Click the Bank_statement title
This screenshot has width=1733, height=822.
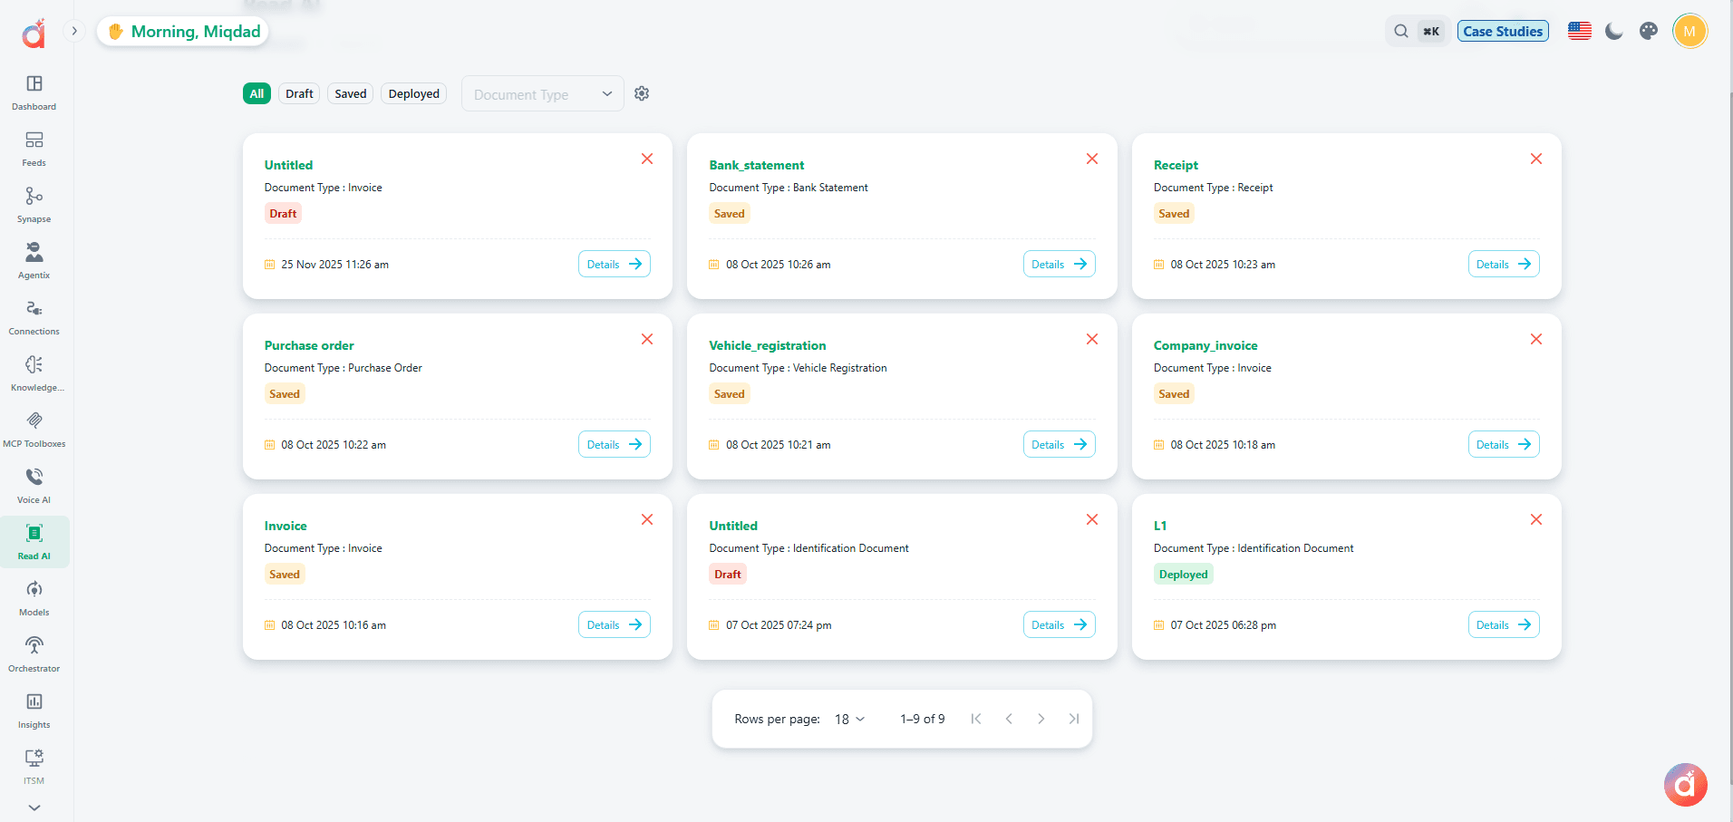pos(757,165)
